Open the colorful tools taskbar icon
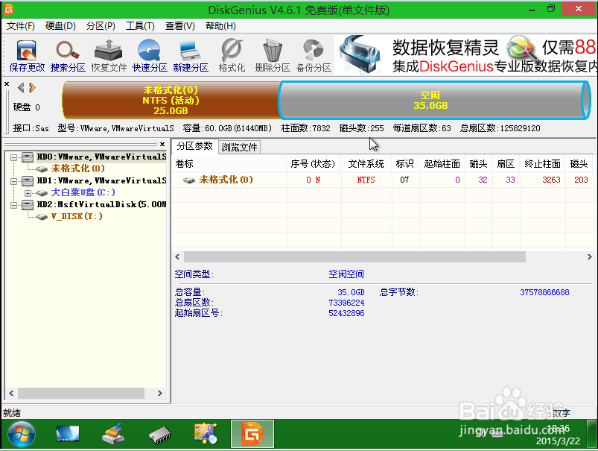 pos(206,434)
